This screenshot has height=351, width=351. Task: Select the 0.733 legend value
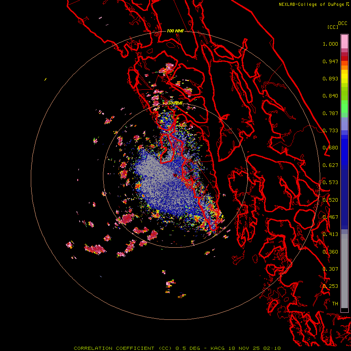(330, 131)
